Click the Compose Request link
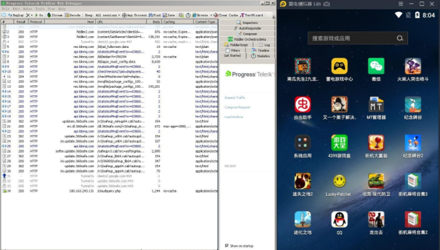This screenshot has width=440, height=250. (237, 107)
